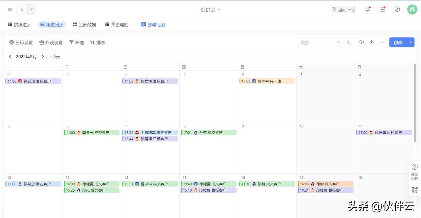Click the download icon in toolbar
This screenshot has height=218, width=421.
372,42
